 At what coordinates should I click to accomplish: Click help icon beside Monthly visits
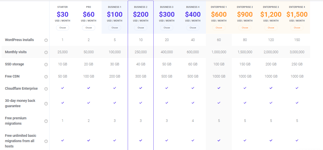coord(46,52)
